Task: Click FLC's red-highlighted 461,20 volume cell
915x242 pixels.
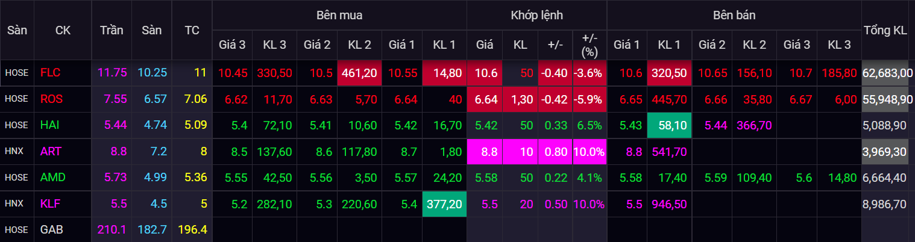Action: [x=360, y=73]
